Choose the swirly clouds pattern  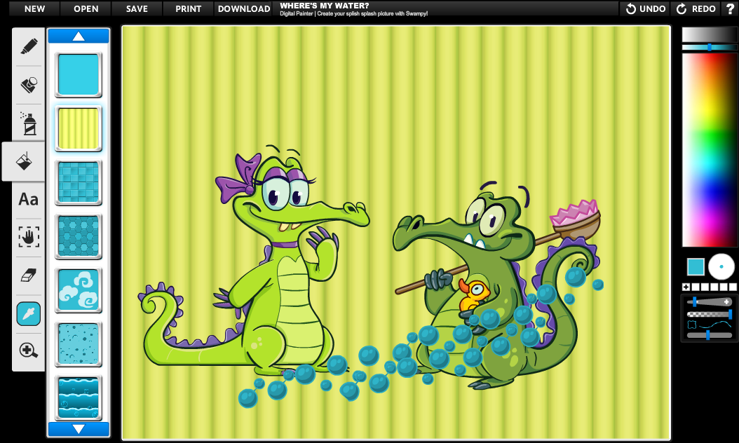pos(79,291)
